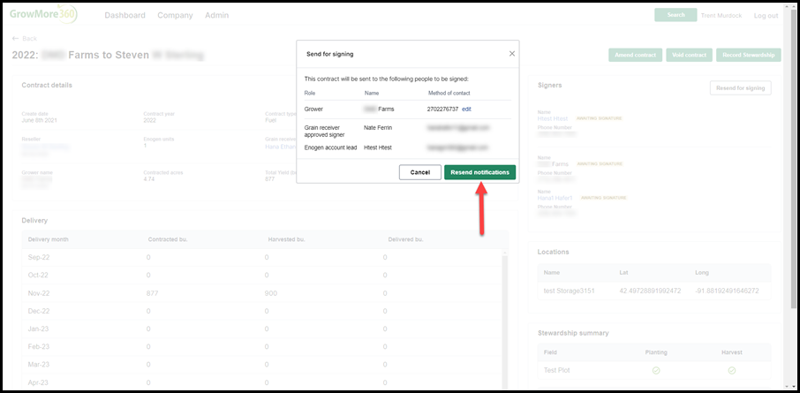800x393 pixels.
Task: Select the Sep-22 delivery month cell
Action: click(39, 257)
